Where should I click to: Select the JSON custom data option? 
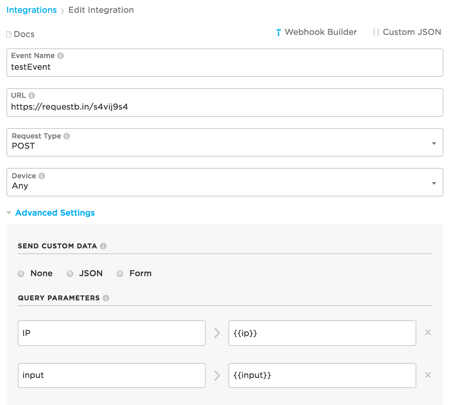70,274
